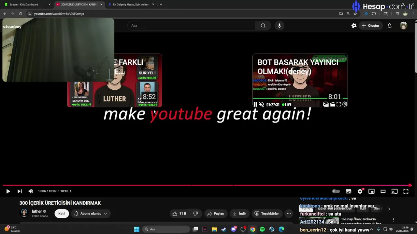Reload the current page

(21, 14)
